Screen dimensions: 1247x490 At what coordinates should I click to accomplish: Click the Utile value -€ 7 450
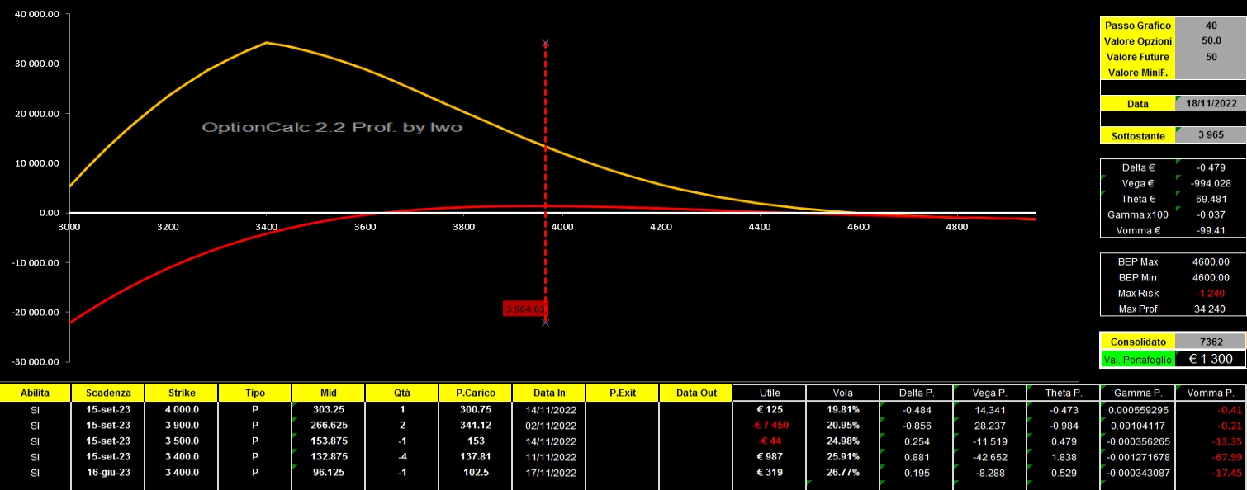click(x=770, y=425)
